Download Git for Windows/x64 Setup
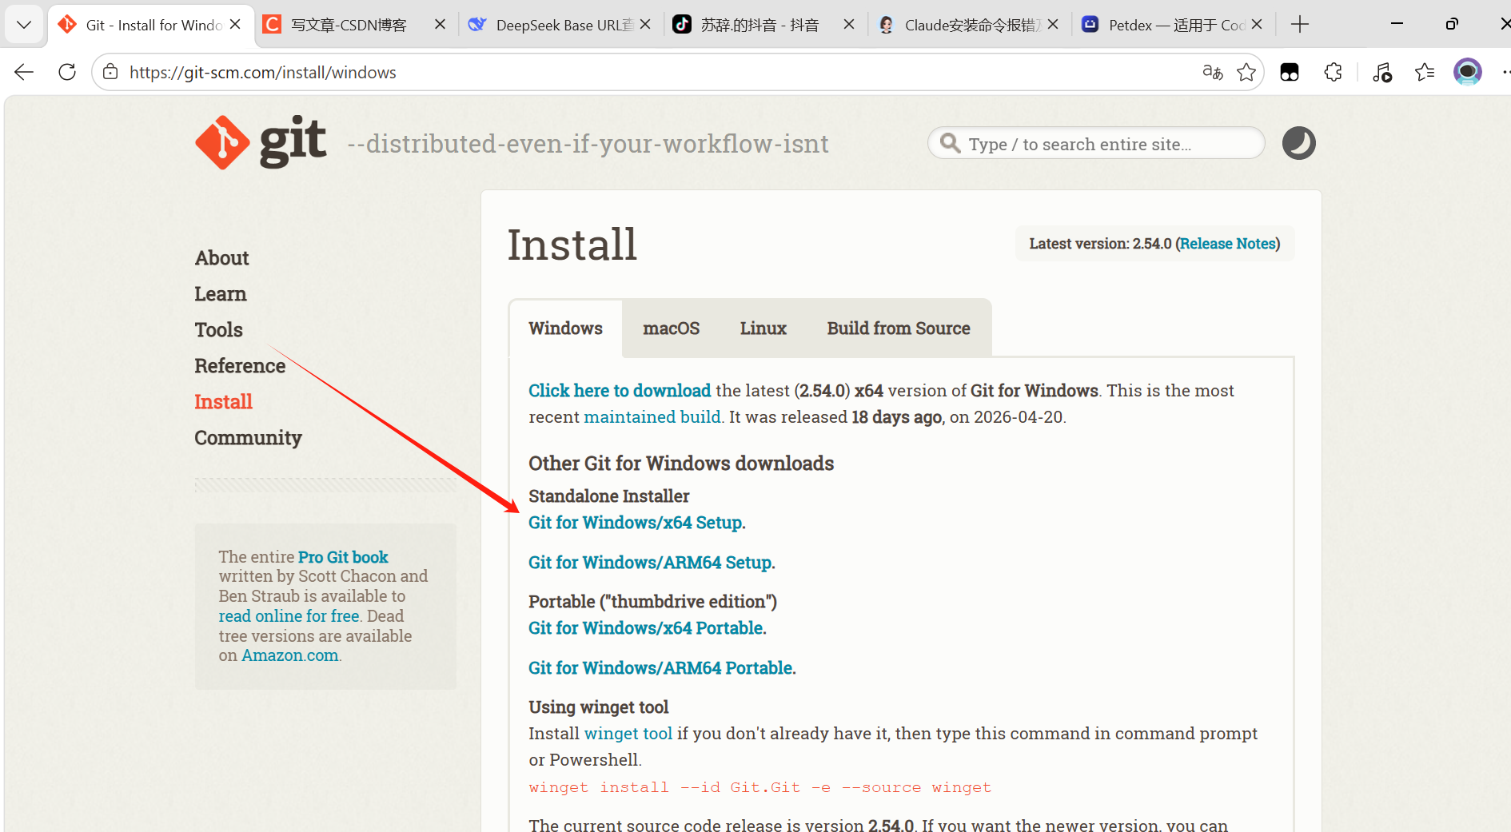Screen dimensions: 1511x832 (x=636, y=523)
